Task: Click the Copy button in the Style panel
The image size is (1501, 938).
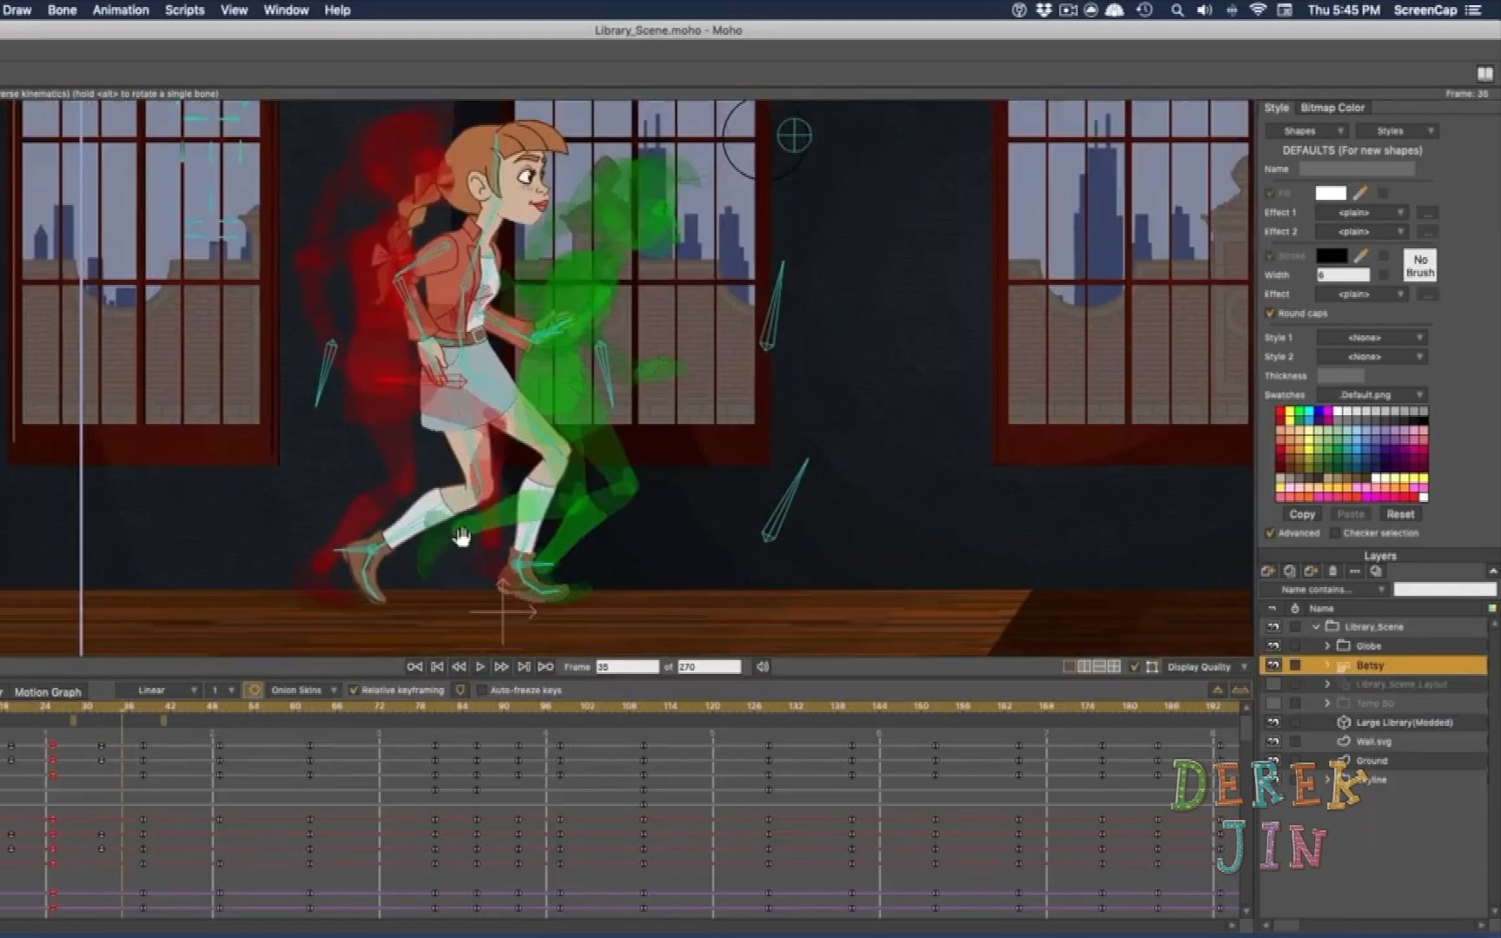Action: [1301, 514]
